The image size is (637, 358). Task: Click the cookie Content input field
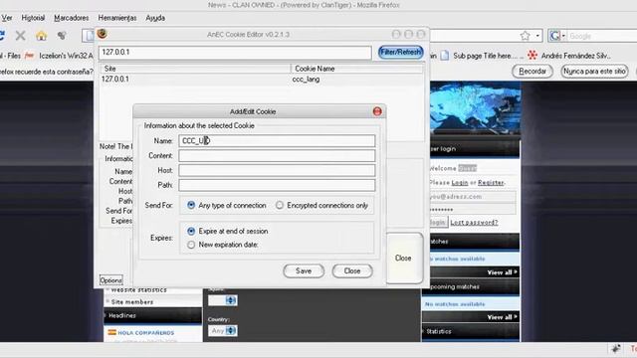point(277,156)
